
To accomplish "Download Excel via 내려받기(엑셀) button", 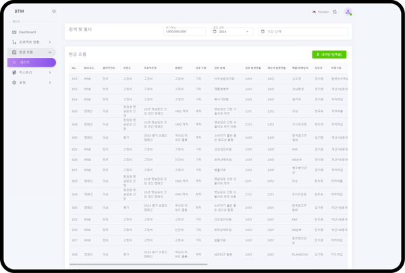I will coord(329,55).
